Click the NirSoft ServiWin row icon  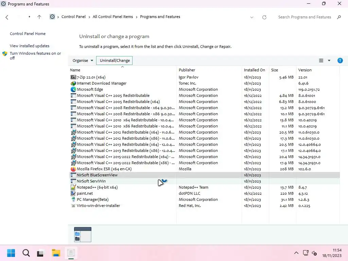(73, 181)
